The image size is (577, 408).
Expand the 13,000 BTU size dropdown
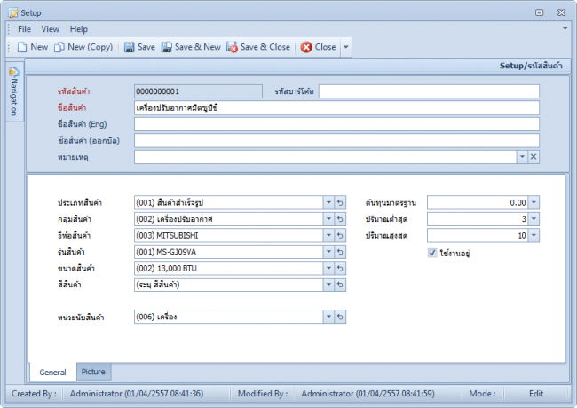click(x=328, y=269)
